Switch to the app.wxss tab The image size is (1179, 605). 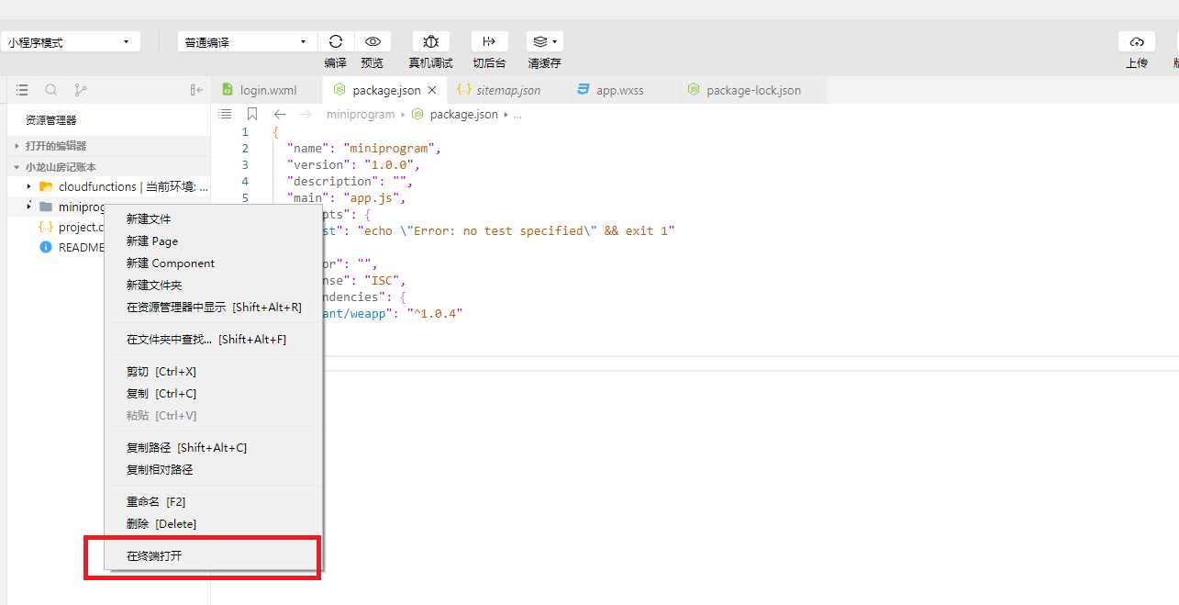[619, 90]
